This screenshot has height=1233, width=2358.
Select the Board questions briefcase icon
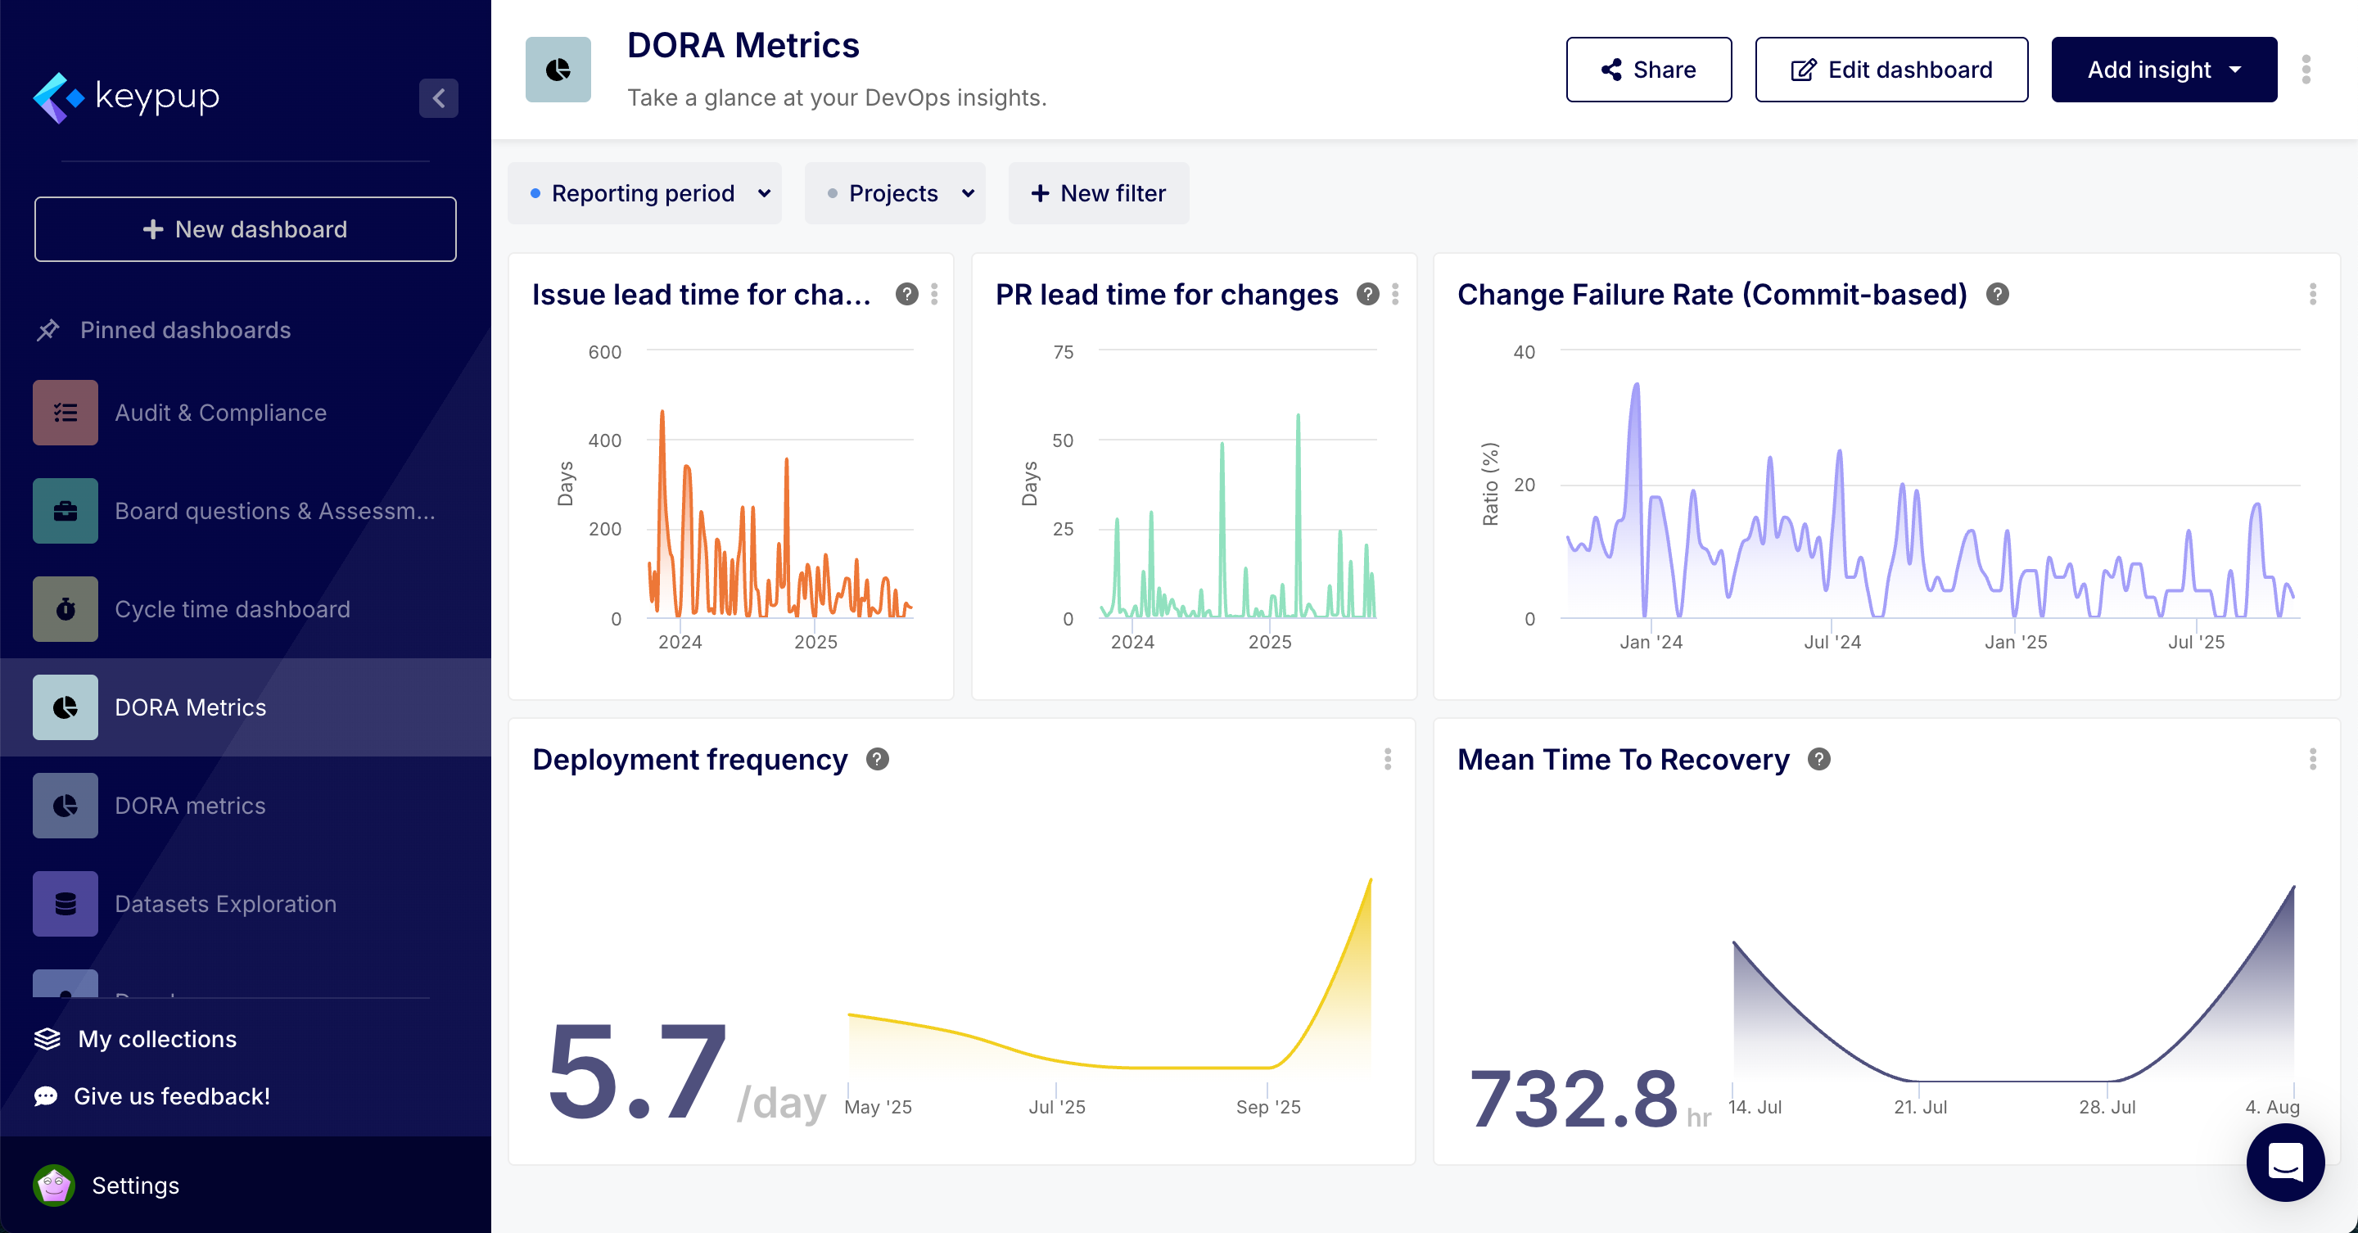[65, 511]
